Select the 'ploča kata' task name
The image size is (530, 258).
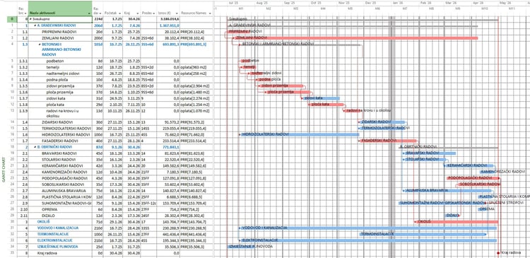(x=56, y=105)
